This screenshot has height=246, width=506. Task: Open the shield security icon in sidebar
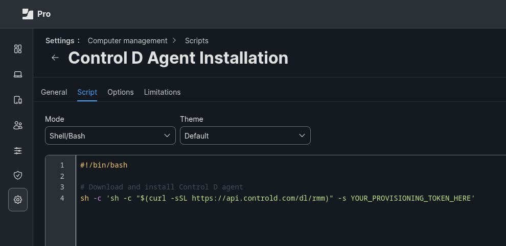click(18, 175)
